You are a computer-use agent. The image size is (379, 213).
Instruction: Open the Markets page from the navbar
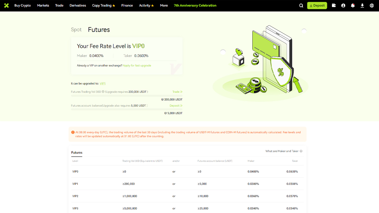tap(43, 5)
